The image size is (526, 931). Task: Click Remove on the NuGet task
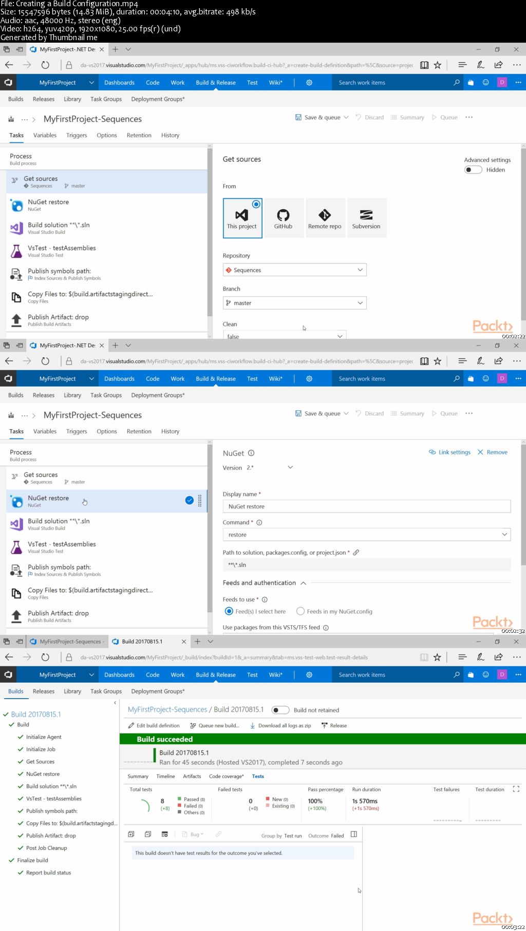point(492,452)
